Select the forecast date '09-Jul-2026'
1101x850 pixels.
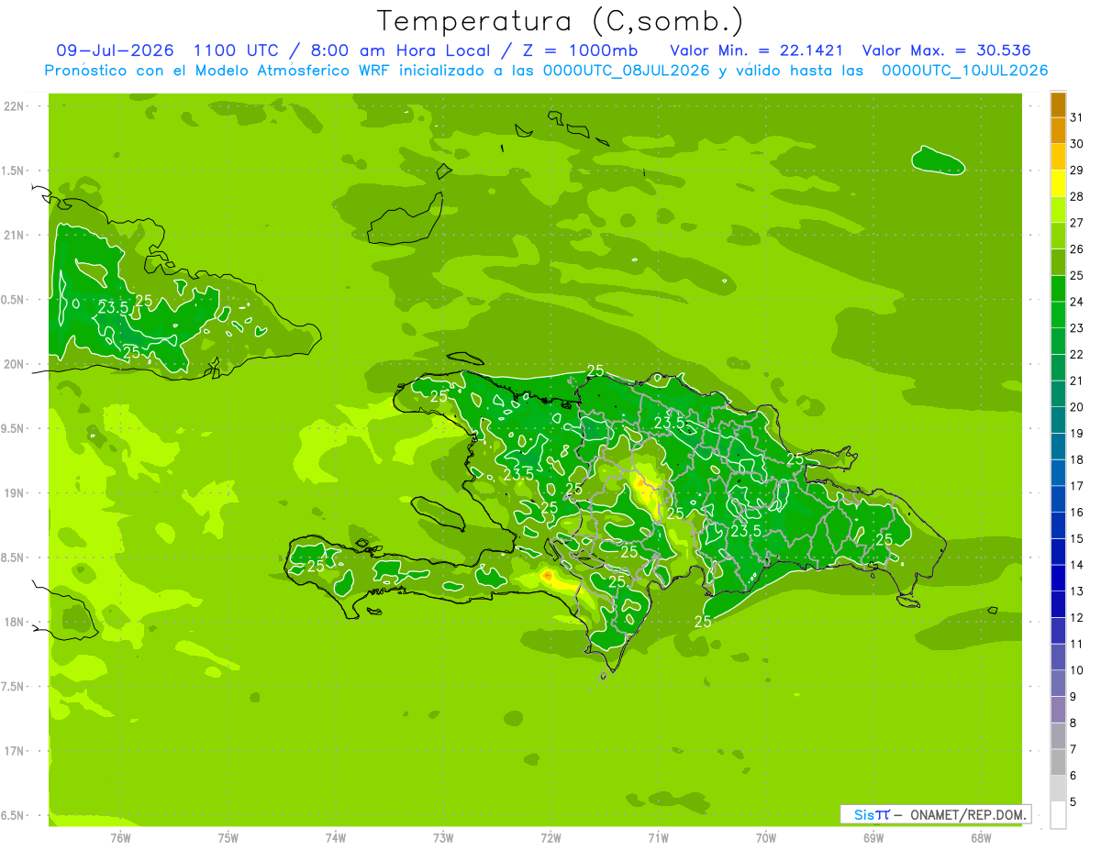point(115,50)
